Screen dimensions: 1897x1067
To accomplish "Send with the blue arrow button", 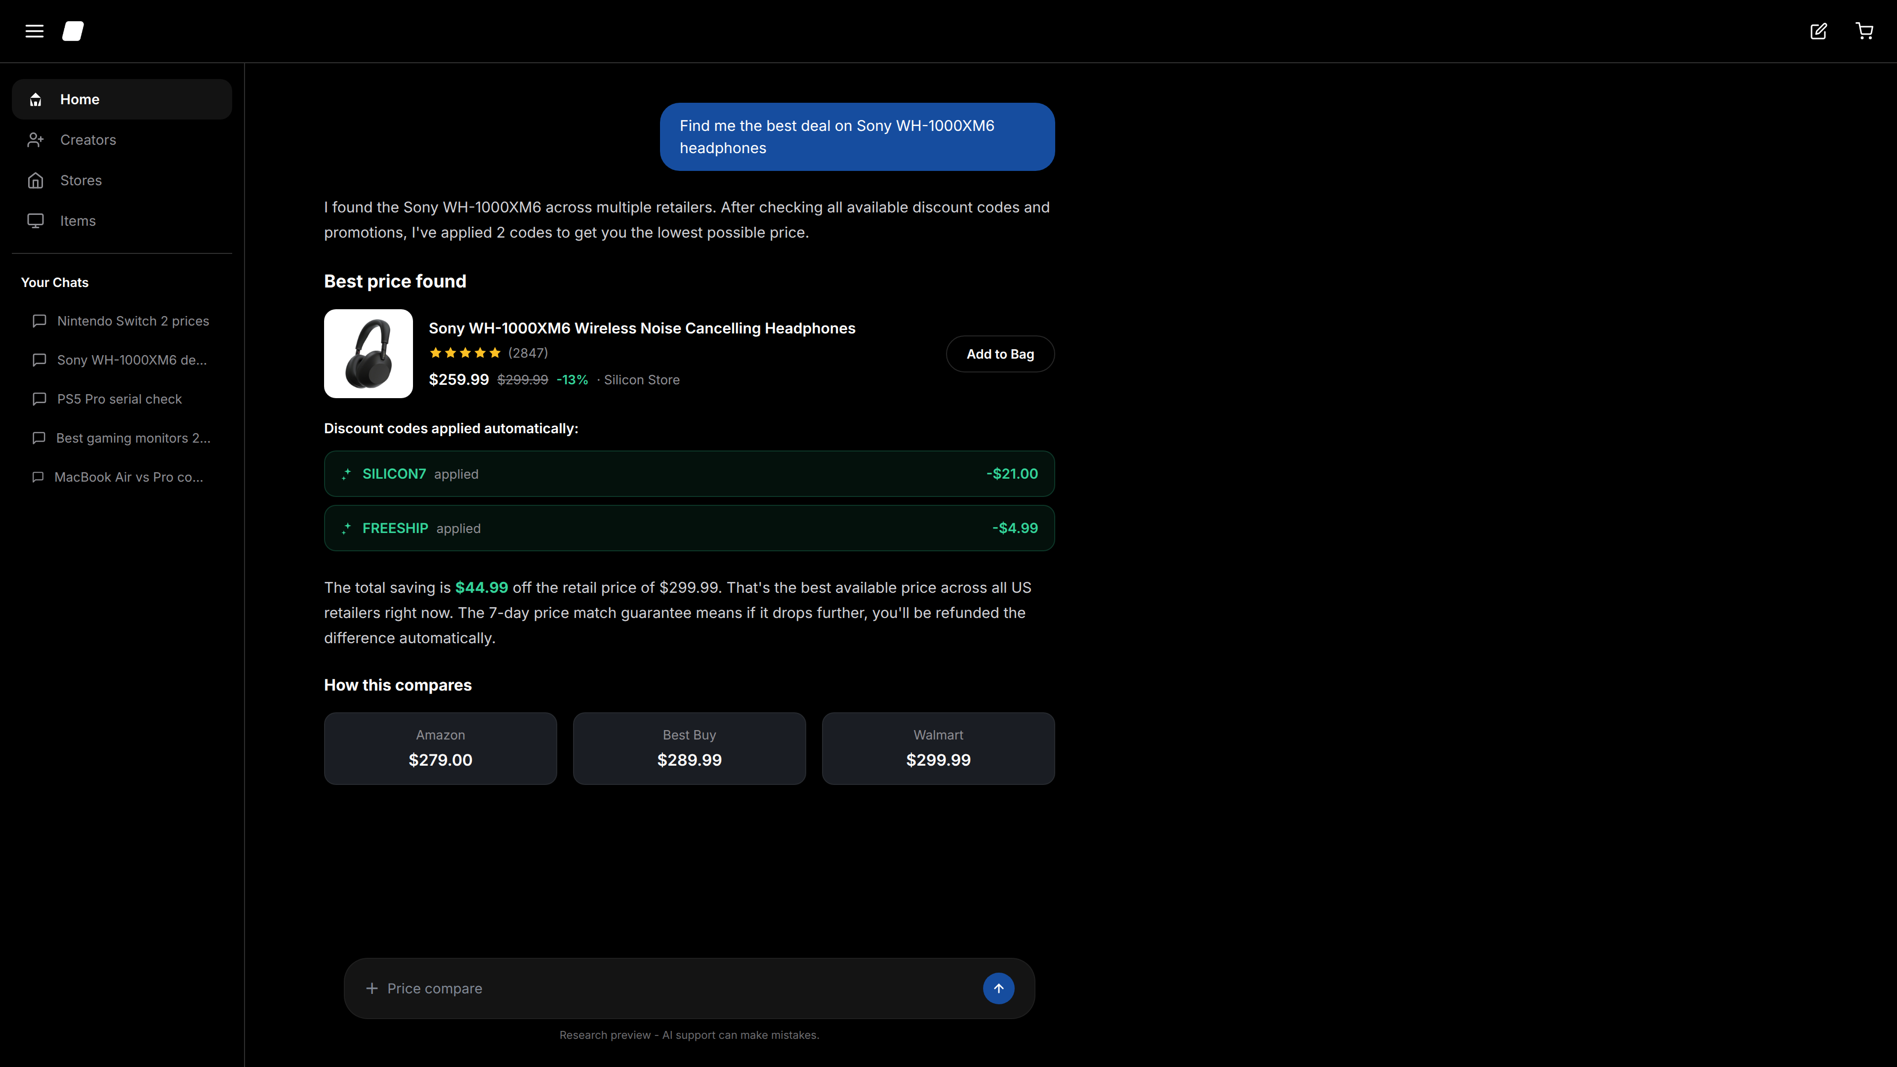I will 998,988.
